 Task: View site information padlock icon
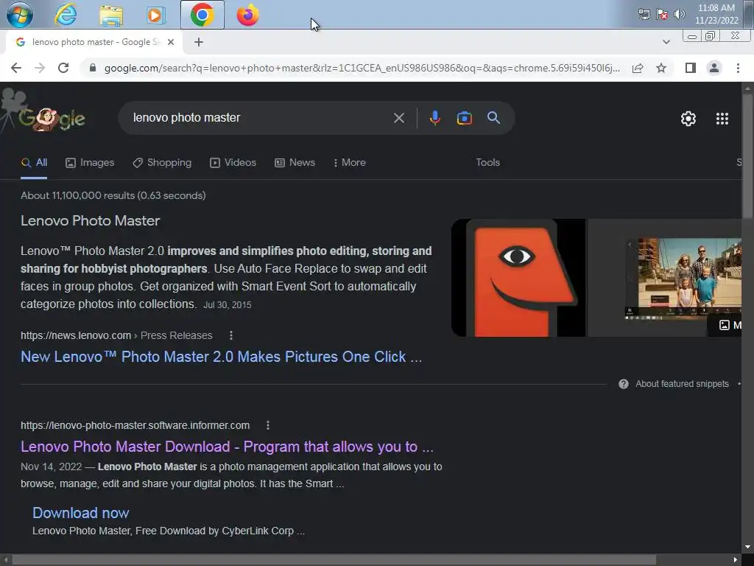[93, 68]
